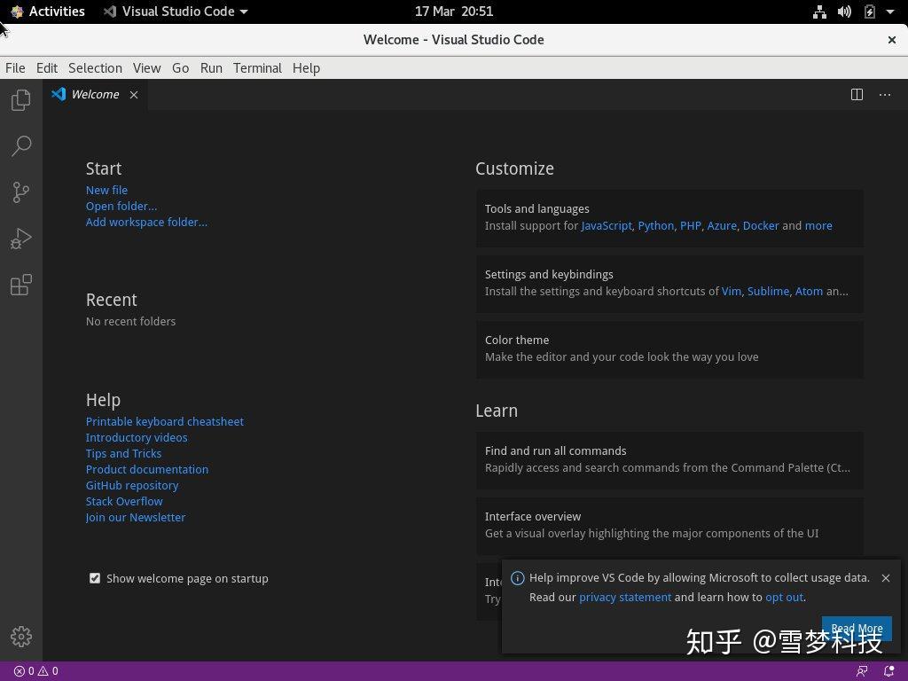Dismiss the usage data notification
The width and height of the screenshot is (908, 681).
tap(885, 577)
